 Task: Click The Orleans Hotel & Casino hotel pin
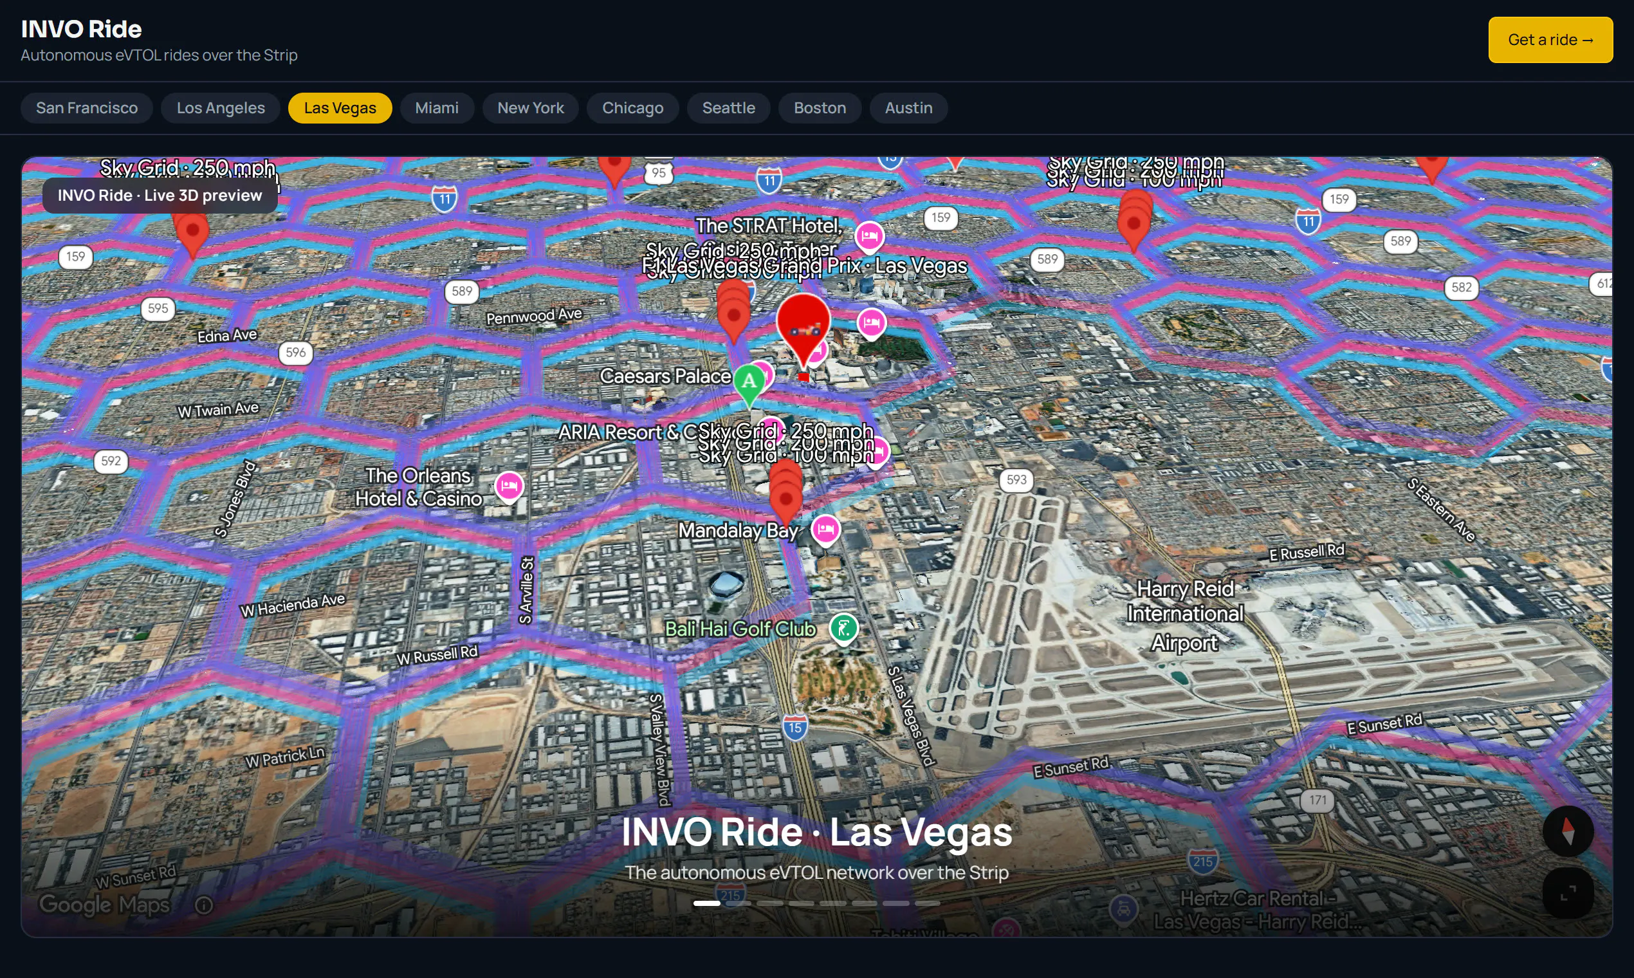coord(509,487)
